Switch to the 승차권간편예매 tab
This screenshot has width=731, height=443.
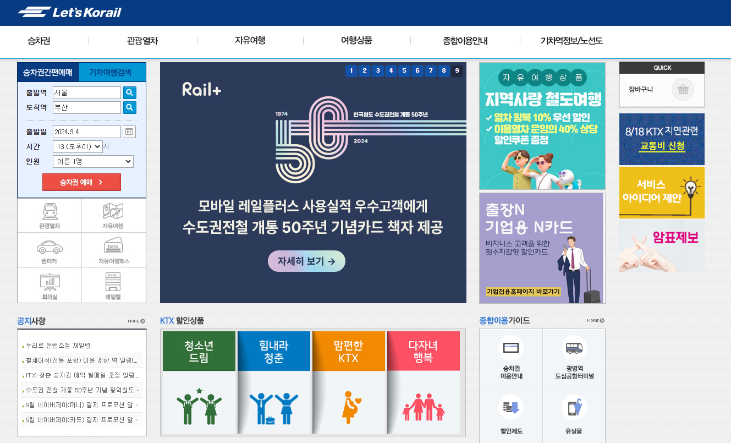coord(48,72)
